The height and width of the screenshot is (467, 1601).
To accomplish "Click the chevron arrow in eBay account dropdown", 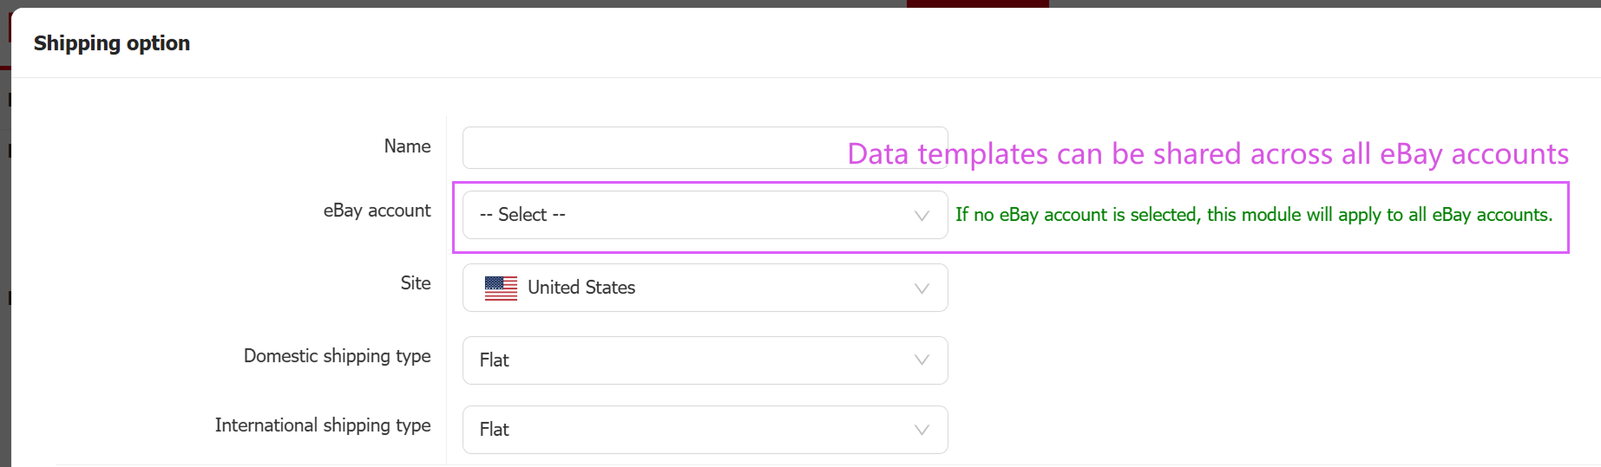I will pyautogui.click(x=922, y=216).
